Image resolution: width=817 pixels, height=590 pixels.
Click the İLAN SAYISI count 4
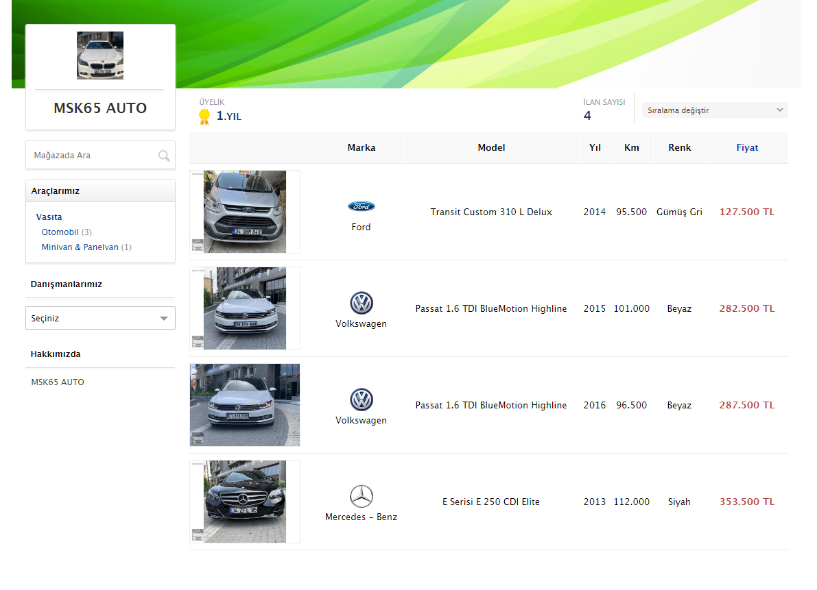click(587, 116)
